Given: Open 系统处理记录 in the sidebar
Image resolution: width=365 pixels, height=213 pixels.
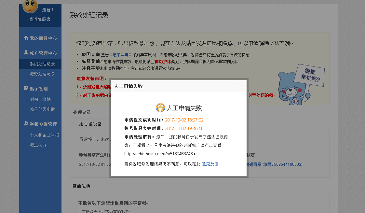Looking at the screenshot, I should (42, 64).
